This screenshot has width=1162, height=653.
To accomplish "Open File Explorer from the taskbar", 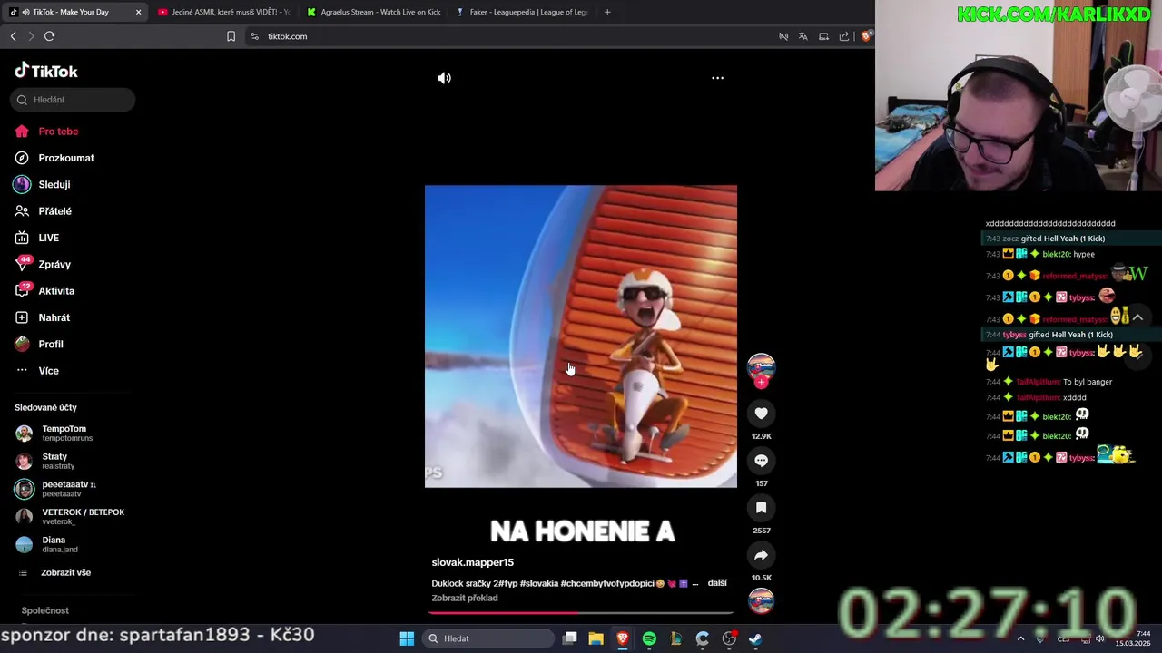I will click(x=596, y=638).
